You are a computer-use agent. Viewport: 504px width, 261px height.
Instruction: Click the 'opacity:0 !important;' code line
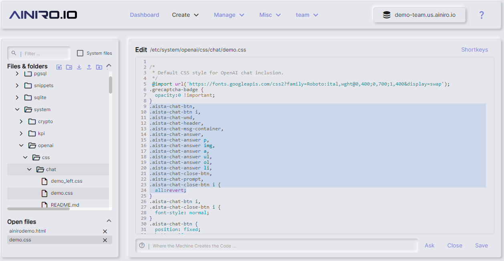pos(185,95)
